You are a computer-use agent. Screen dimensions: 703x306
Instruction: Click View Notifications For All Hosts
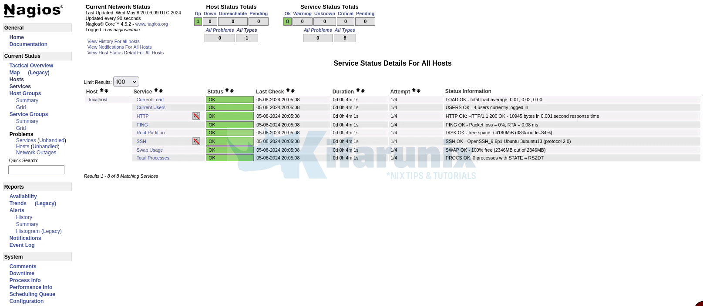coord(120,47)
